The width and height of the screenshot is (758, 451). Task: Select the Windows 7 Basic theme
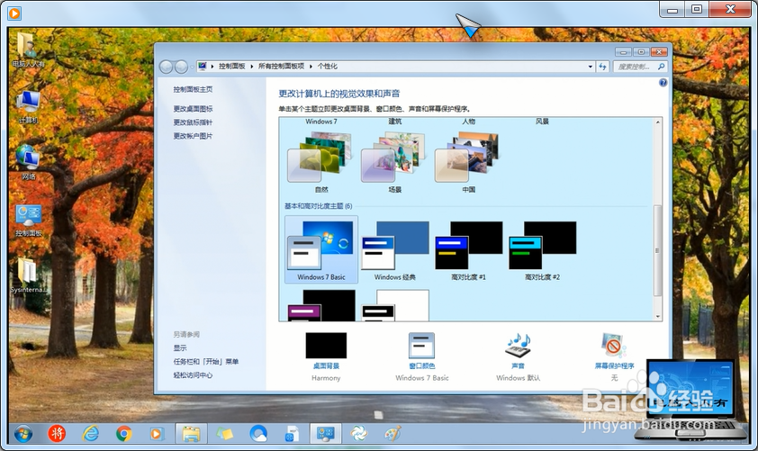pos(321,249)
